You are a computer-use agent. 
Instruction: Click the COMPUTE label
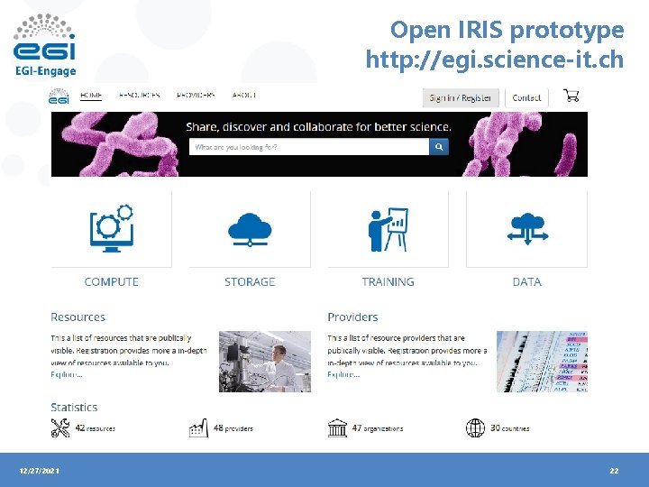[x=112, y=282]
